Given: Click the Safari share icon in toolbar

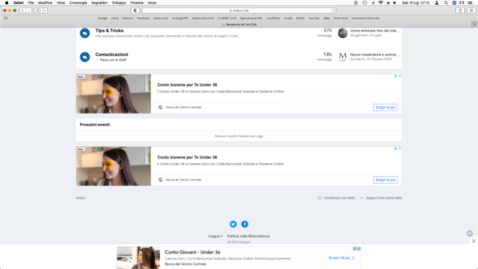Looking at the screenshot, I should (x=459, y=10).
